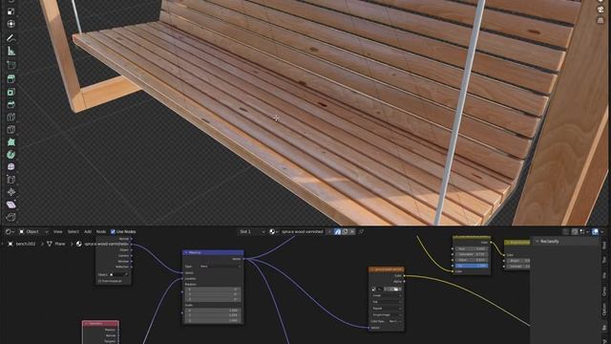Open the Color Space dropdown
The image size is (611, 344).
click(394, 321)
